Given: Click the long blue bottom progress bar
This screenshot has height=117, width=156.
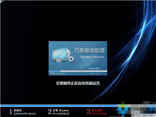Looking at the screenshot, I should (58, 106).
